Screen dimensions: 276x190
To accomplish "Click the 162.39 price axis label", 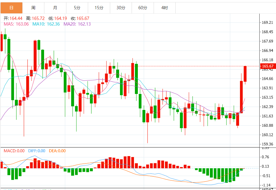I will click(x=268, y=107).
